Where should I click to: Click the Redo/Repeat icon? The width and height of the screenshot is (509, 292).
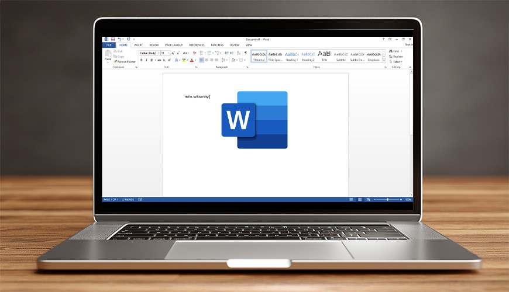(128, 39)
